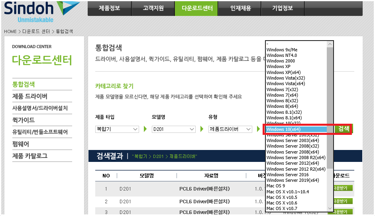The height and width of the screenshot is (216, 375).
Task: Choose Mac OS X v10.1~10.4 option
Action: point(296,192)
